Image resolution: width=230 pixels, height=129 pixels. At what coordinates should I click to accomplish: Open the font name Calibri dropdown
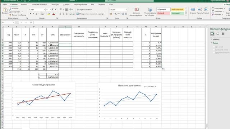(x=45, y=10)
